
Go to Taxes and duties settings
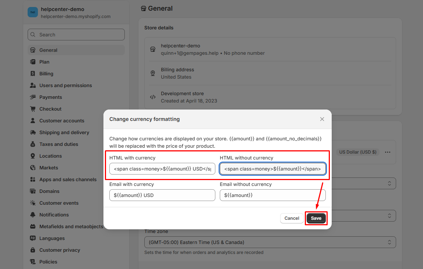(59, 144)
